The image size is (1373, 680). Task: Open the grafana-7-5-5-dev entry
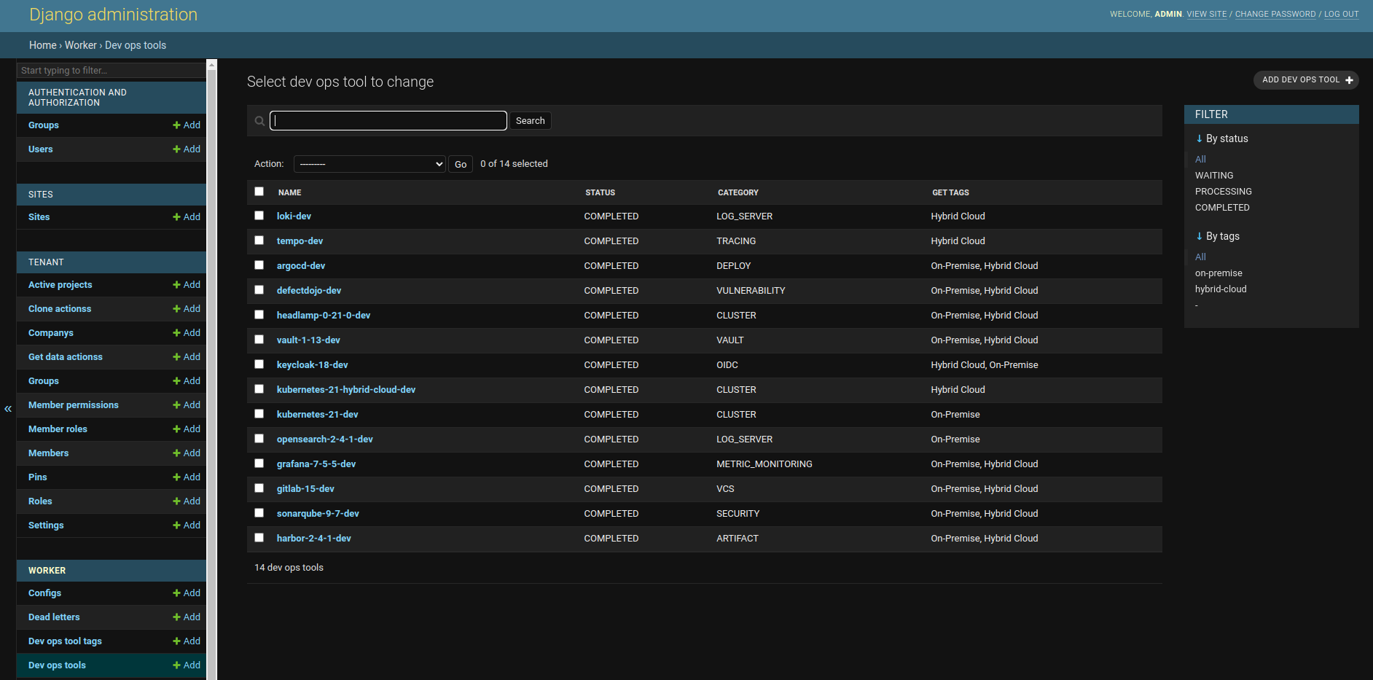[316, 464]
